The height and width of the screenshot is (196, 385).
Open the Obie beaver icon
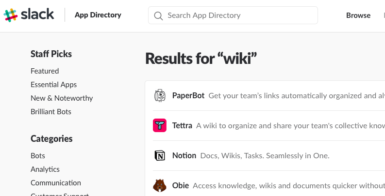pyautogui.click(x=160, y=185)
